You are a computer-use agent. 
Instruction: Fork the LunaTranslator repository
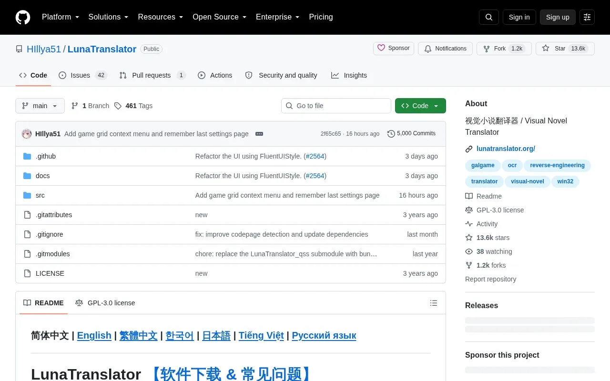click(504, 49)
